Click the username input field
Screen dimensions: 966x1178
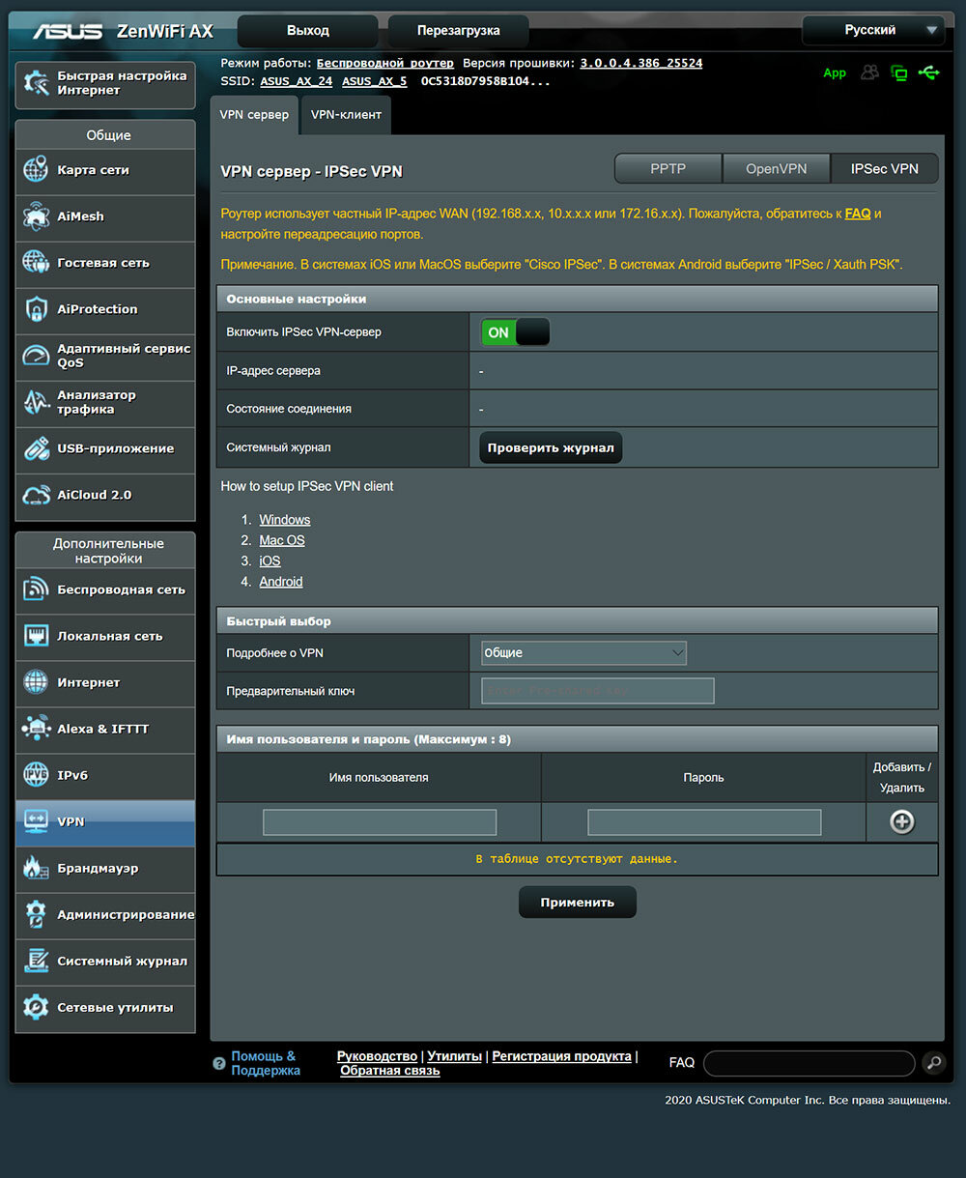[x=380, y=822]
